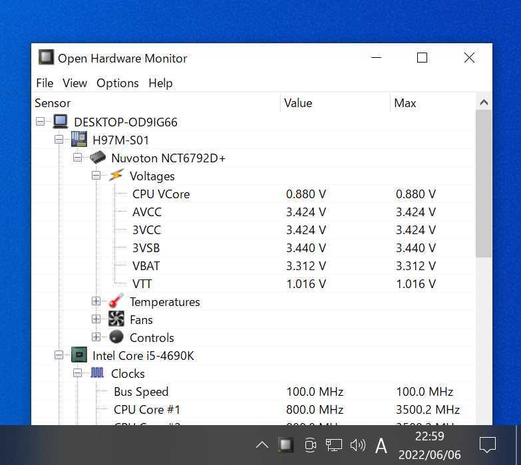
Task: Select the AVCC sensor row
Action: tap(254, 212)
